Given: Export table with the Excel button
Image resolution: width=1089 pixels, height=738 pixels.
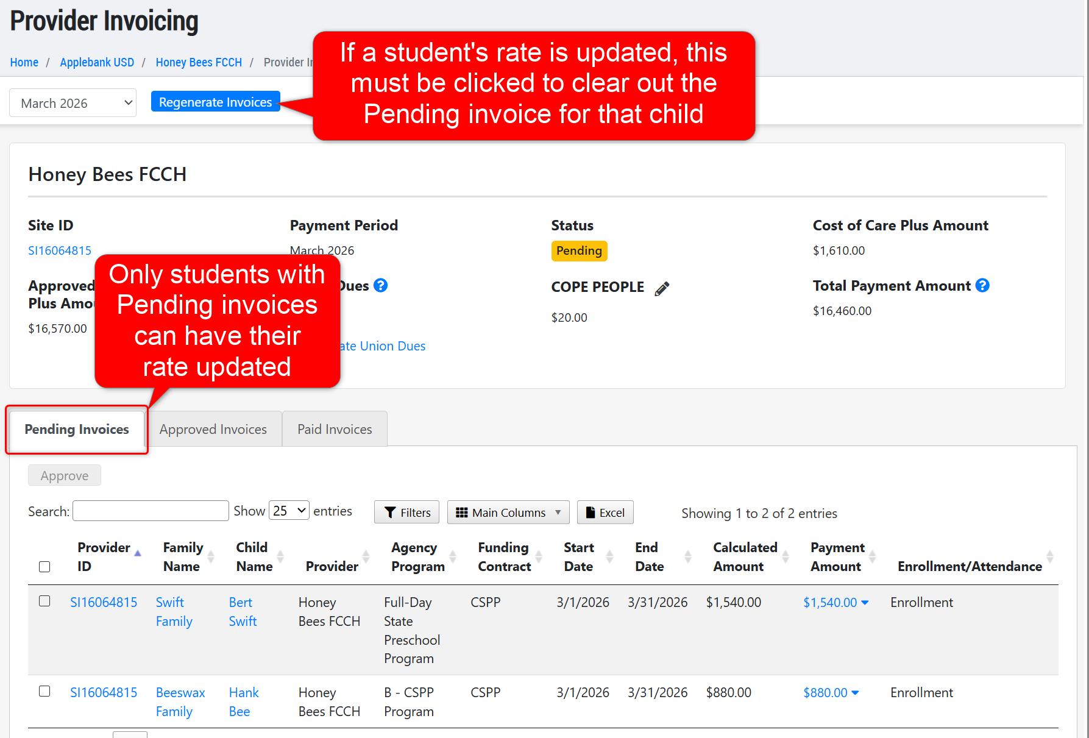Looking at the screenshot, I should click(605, 513).
